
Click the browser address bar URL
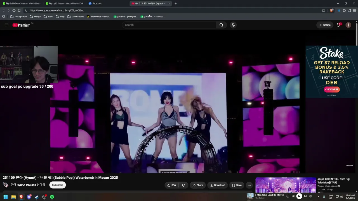57,11
